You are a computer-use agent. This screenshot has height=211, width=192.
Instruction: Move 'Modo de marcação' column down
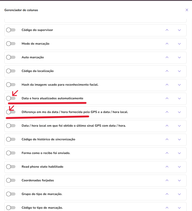click(x=179, y=44)
